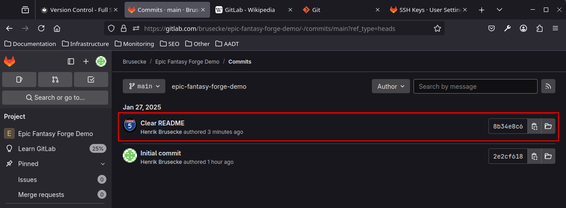This screenshot has height=208, width=566.
Task: Open the to-do list shortcut button
Action: 91,79
